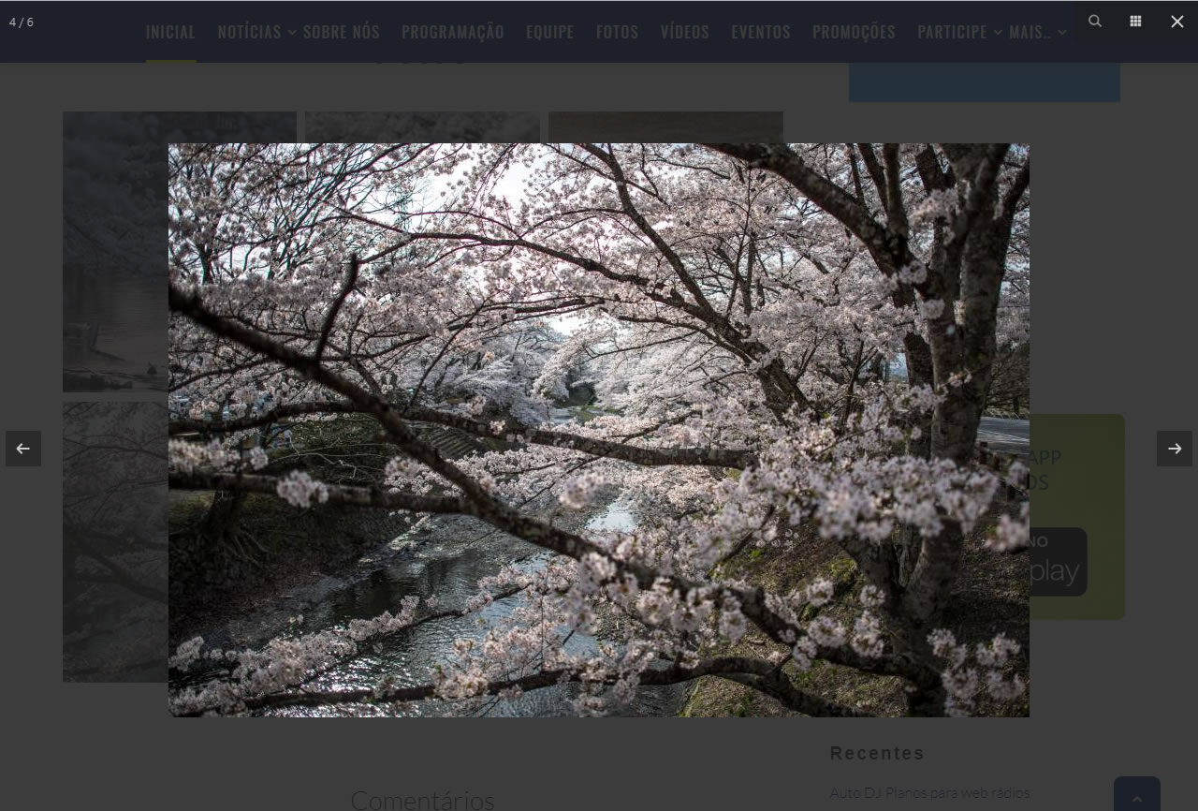The height and width of the screenshot is (811, 1198).
Task: Click the Comentários heading
Action: point(422,799)
